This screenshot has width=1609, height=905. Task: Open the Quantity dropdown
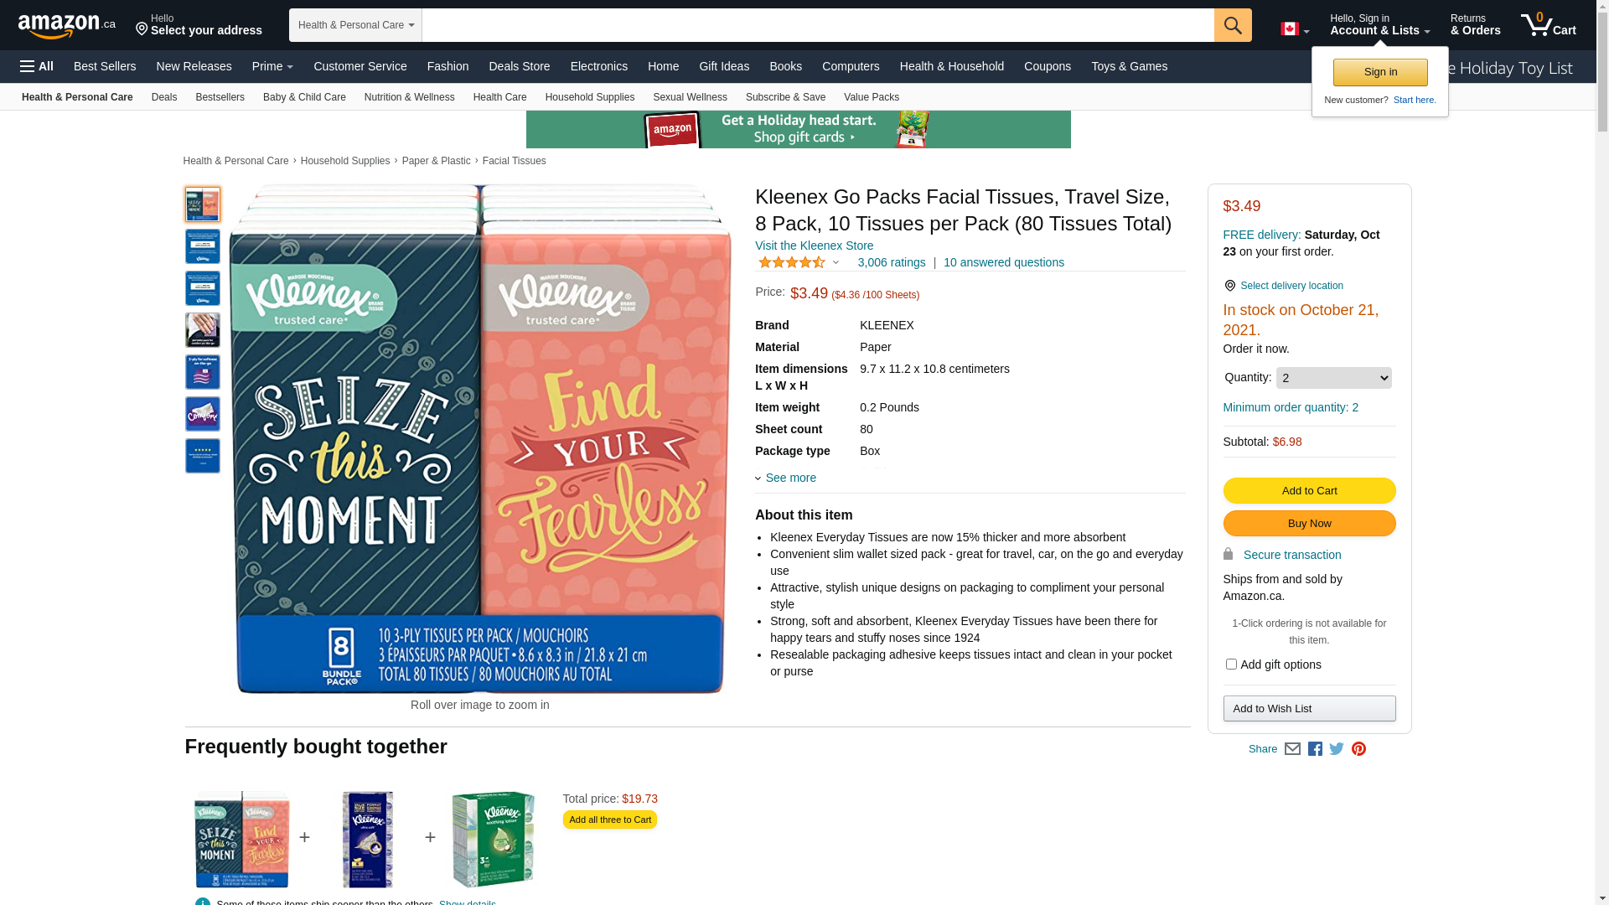[x=1333, y=378]
